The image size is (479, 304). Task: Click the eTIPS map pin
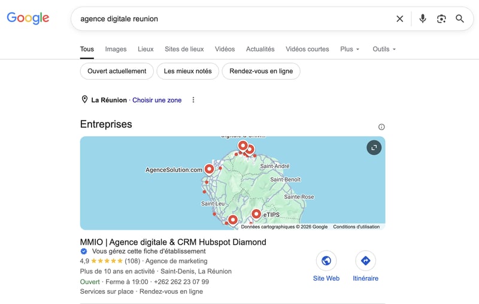pyautogui.click(x=256, y=214)
